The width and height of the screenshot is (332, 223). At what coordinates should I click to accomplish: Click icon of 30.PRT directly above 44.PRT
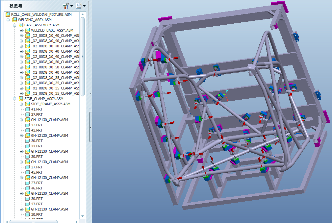[x=28, y=141]
